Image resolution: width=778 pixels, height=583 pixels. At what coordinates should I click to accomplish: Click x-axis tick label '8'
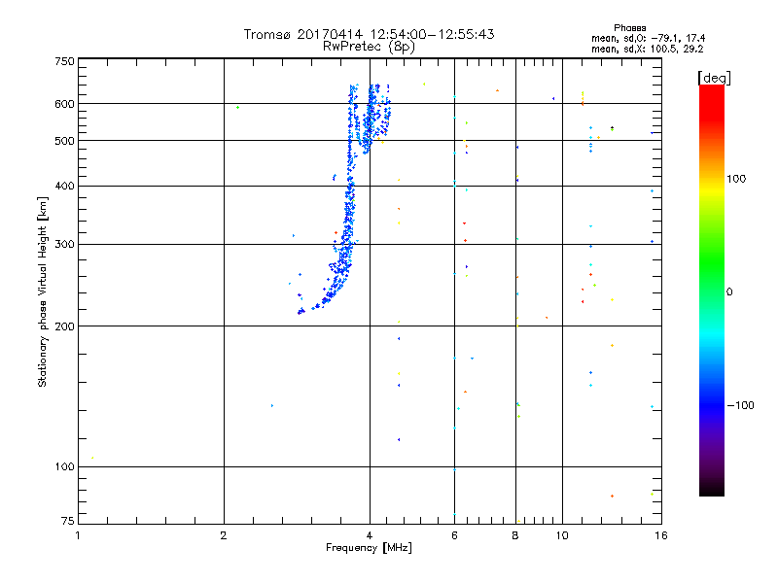515,535
